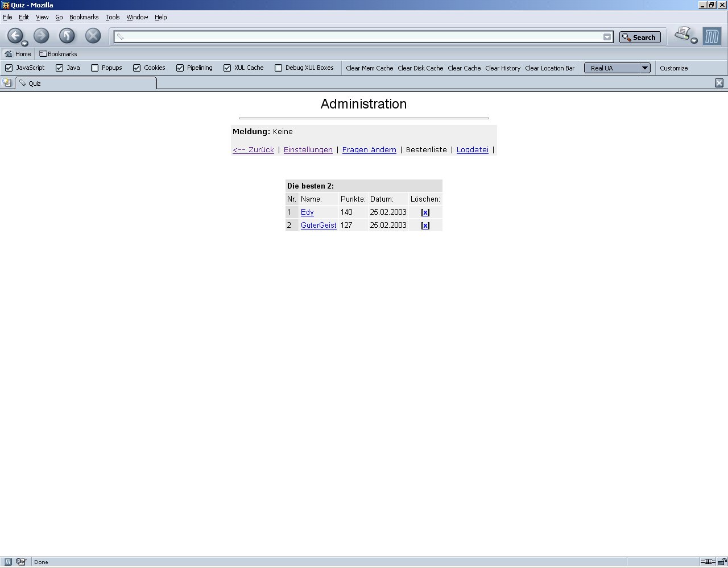Viewport: 728px width, 568px height.
Task: Open the Print options dropdown arrow
Action: pos(694,40)
